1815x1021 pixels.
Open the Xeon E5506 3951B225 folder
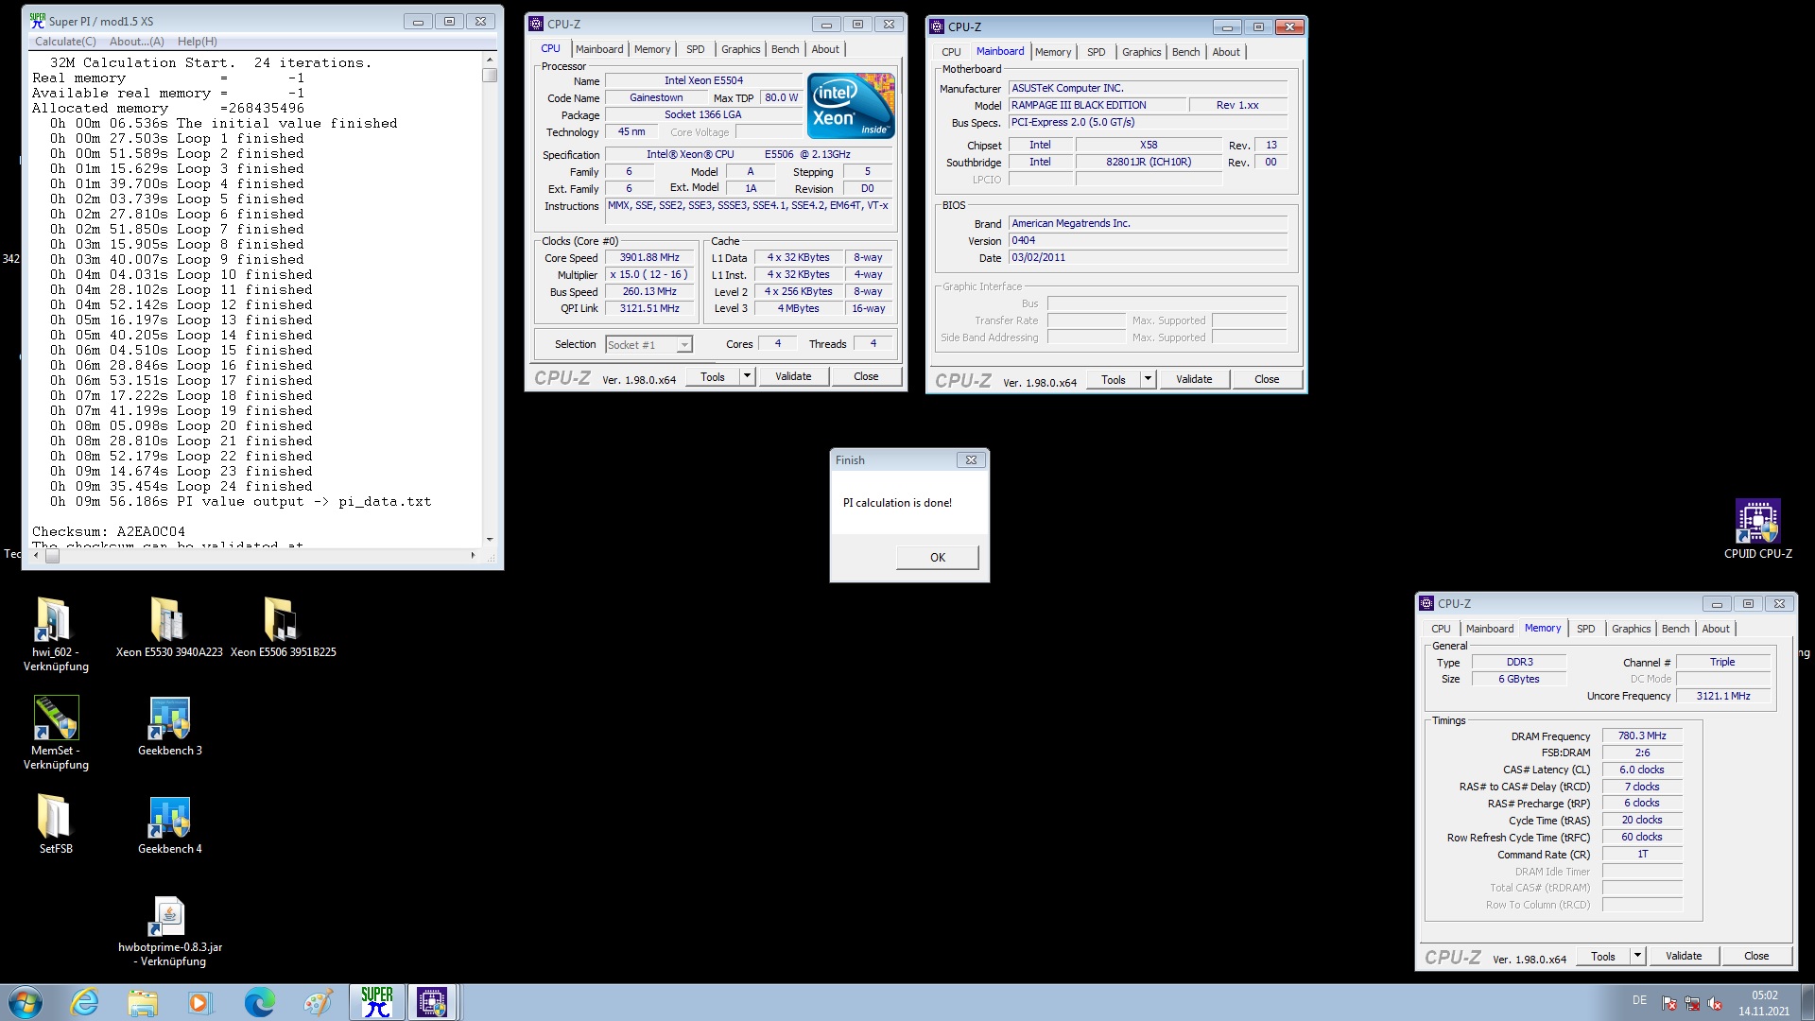point(282,620)
